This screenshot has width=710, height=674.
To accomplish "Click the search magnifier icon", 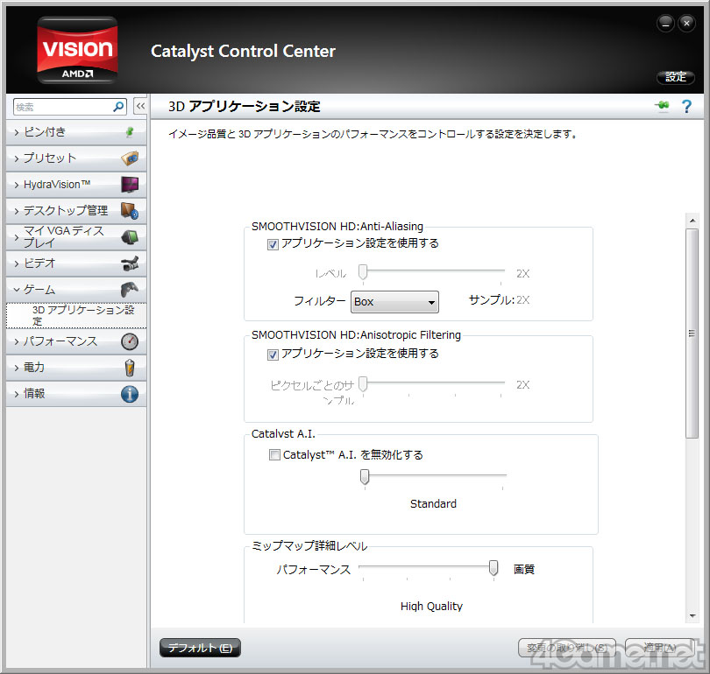I will [x=118, y=107].
